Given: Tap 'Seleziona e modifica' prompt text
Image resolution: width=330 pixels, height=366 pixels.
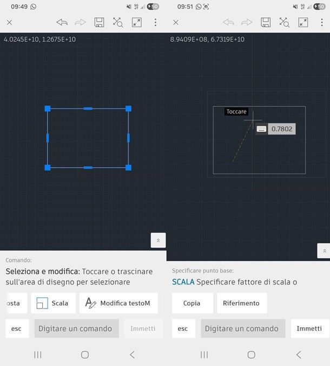Looking at the screenshot, I should pyautogui.click(x=43, y=272).
